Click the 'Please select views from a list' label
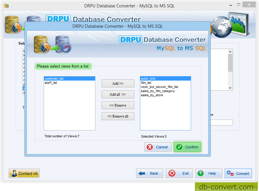This screenshot has height=191, width=259. [x=63, y=66]
